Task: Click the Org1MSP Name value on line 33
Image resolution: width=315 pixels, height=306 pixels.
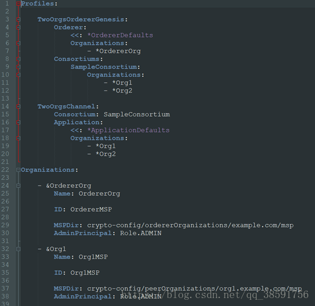Action: pos(93,257)
